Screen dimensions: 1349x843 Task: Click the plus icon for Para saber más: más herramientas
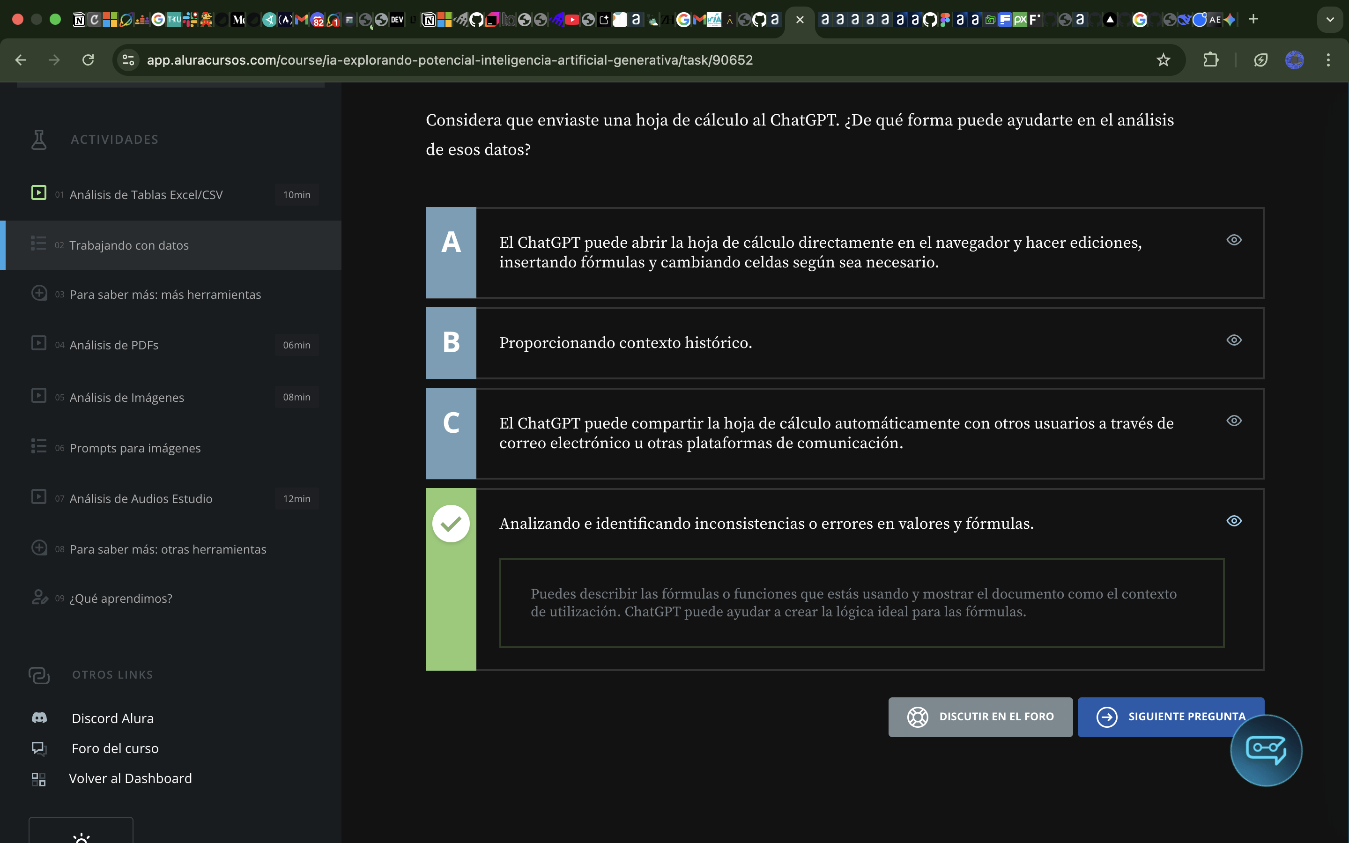point(39,293)
